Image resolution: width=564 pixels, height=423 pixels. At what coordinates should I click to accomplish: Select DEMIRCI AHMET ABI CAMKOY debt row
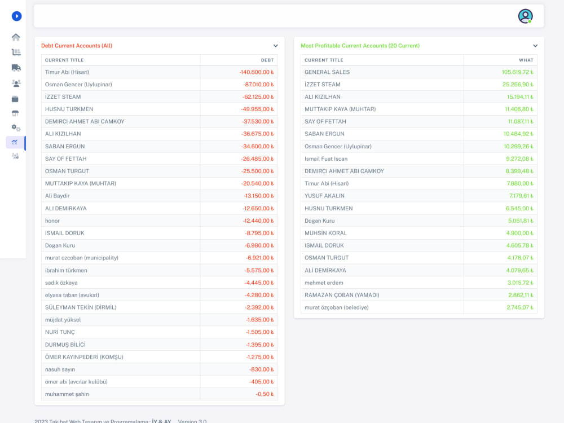coord(160,122)
